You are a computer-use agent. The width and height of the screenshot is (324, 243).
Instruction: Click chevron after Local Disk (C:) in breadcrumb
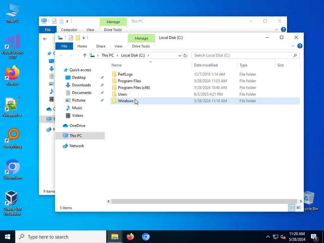coord(148,55)
